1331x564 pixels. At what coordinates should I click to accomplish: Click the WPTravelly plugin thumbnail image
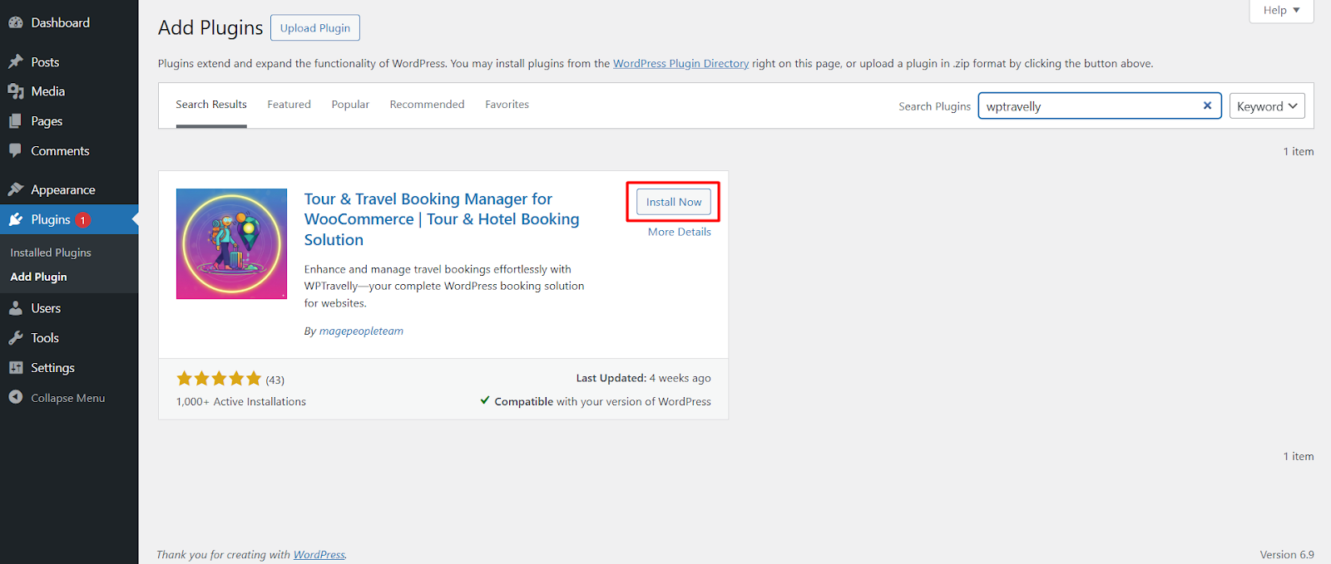[x=231, y=243]
